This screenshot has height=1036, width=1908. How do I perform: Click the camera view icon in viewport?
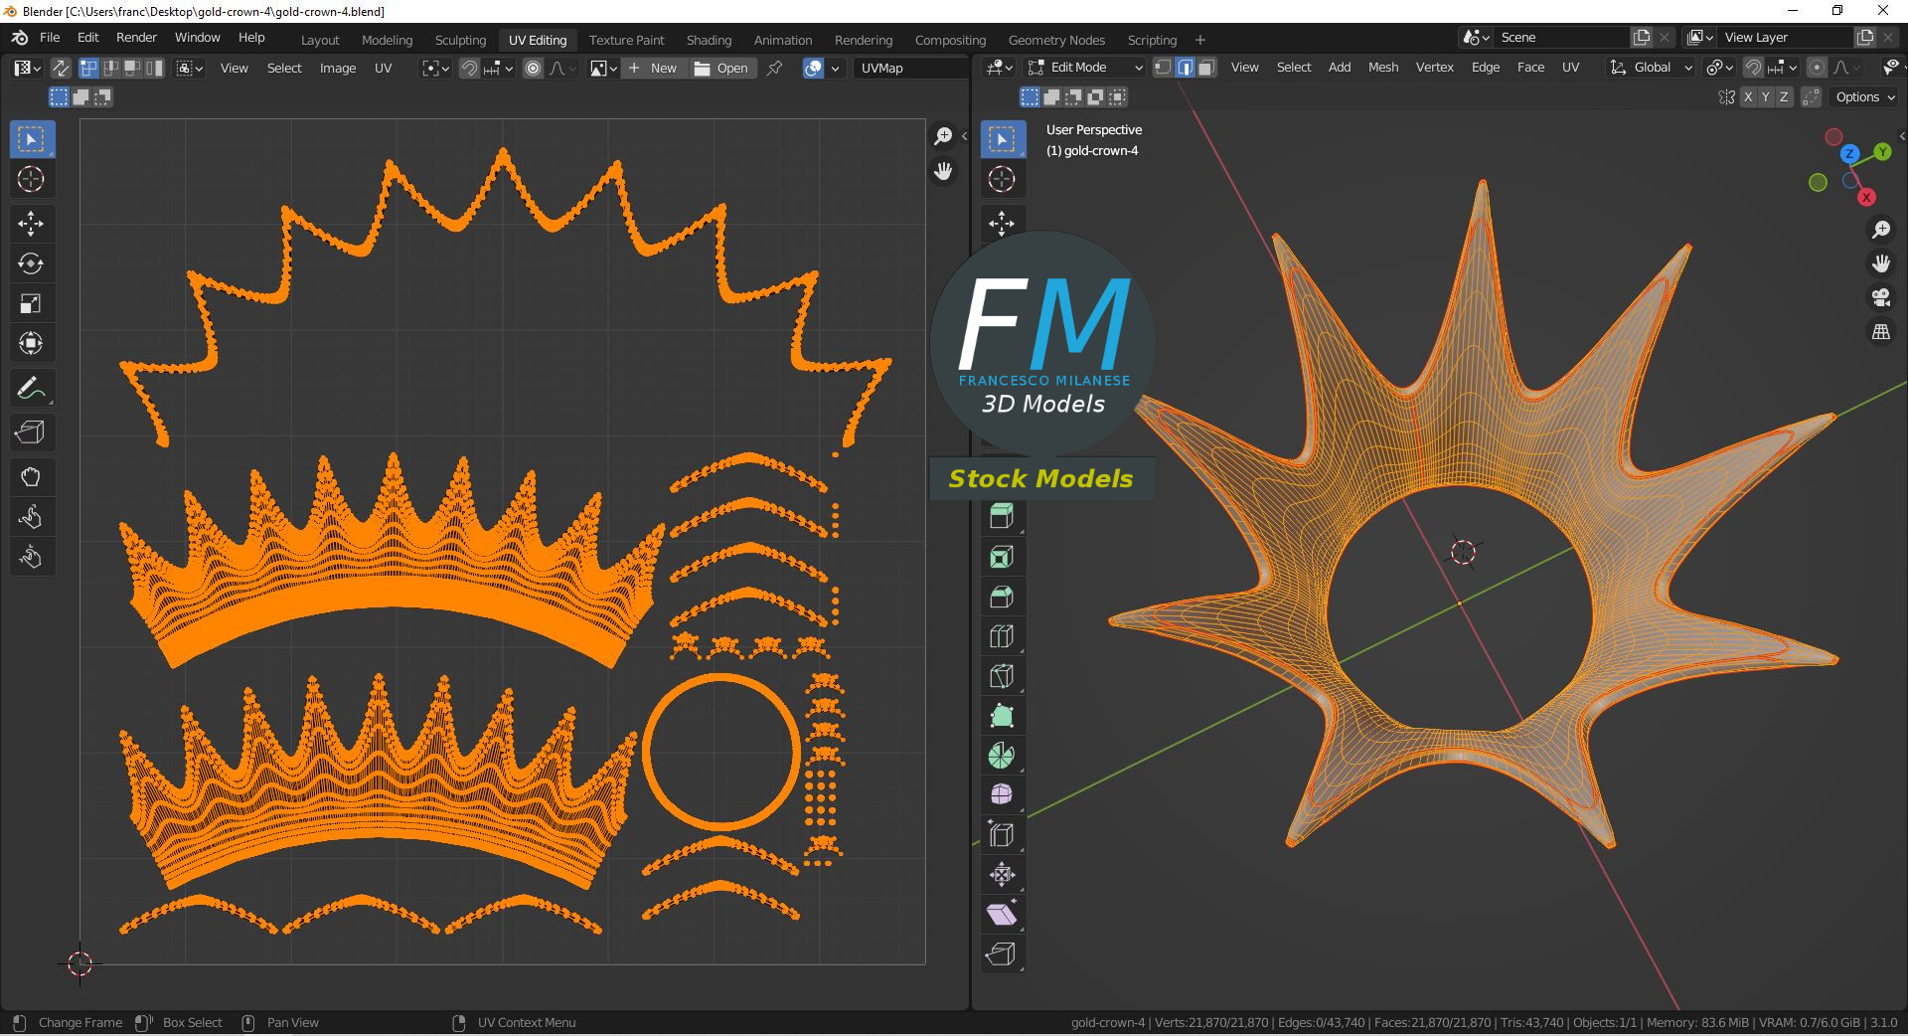(x=1880, y=297)
